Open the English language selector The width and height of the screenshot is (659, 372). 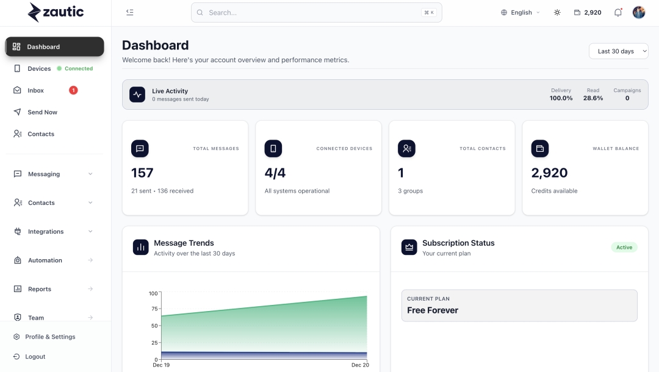520,12
